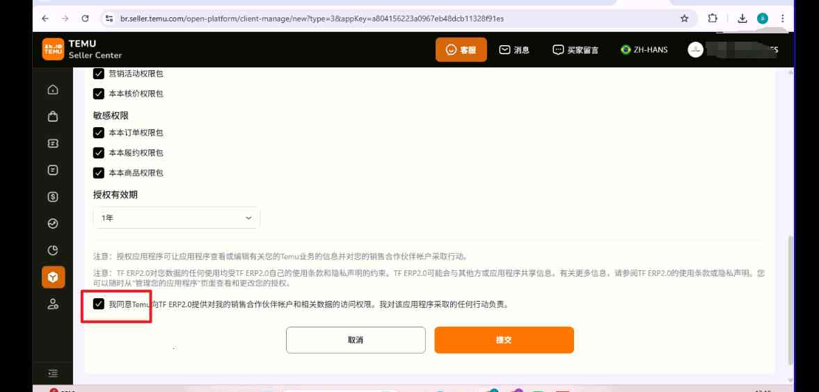Open the shopping bag sidebar icon

(x=53, y=116)
